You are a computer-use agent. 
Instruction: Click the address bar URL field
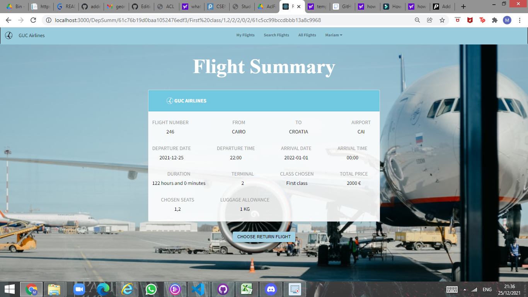pos(232,20)
